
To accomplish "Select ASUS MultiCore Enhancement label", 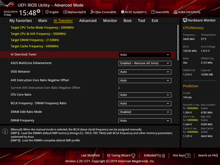I will point(31,63).
